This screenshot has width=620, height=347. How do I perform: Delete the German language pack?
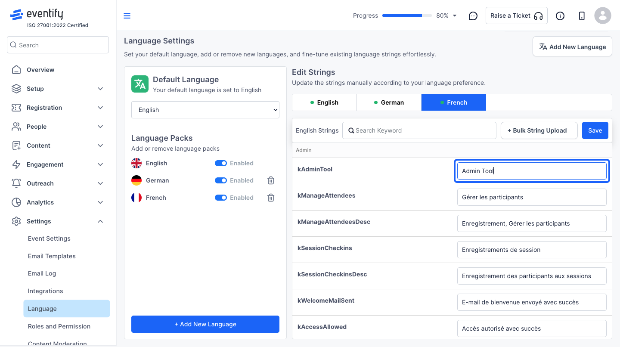pyautogui.click(x=271, y=180)
